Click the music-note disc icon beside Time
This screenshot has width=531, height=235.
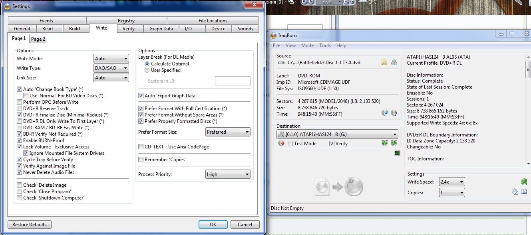tap(385, 113)
